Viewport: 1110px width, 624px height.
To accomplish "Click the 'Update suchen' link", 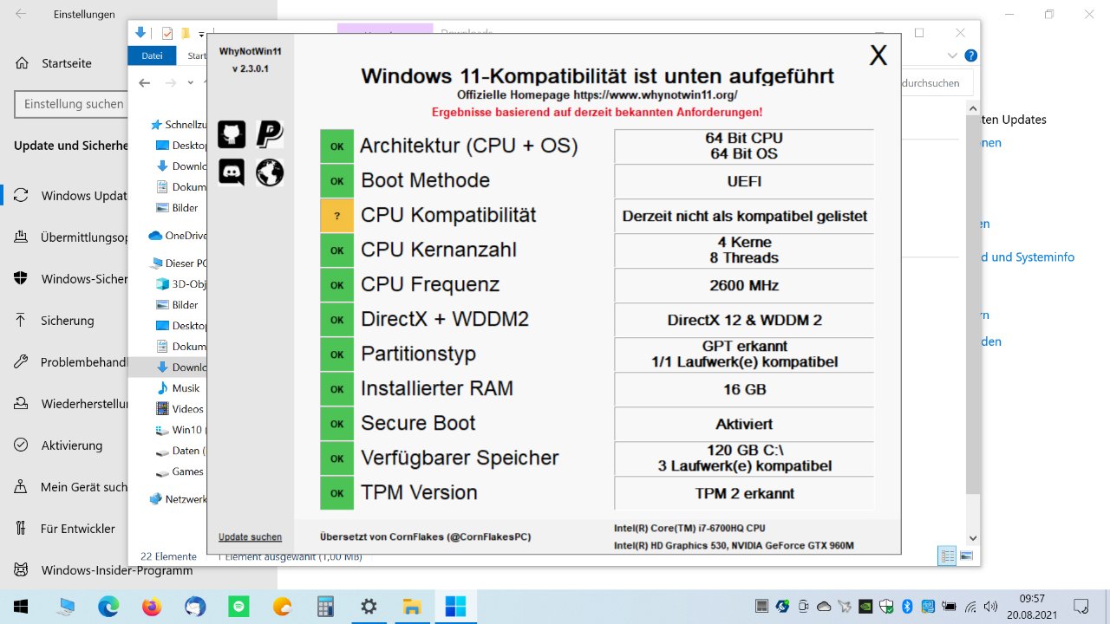I will tap(250, 537).
